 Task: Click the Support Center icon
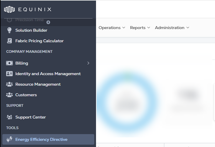pyautogui.click(x=9, y=117)
